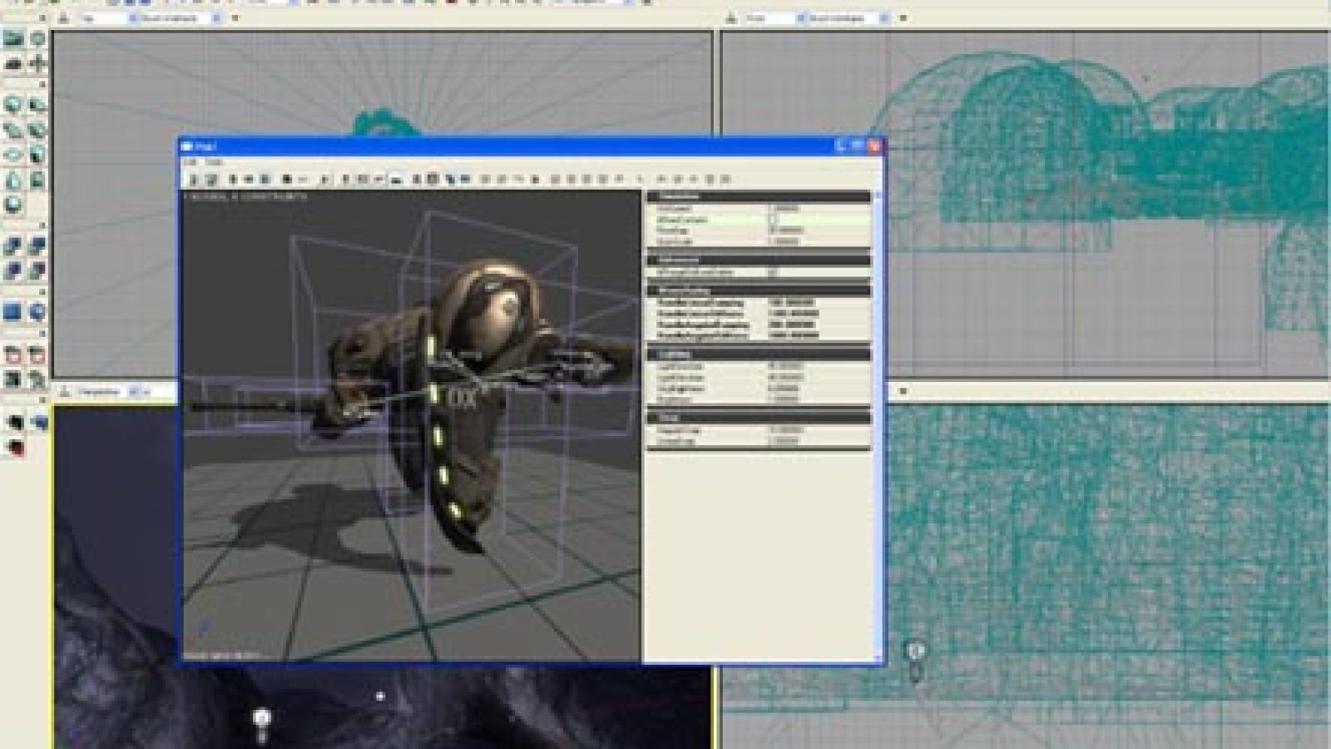This screenshot has height=749, width=1331.
Task: Click the CSG Add brush icon
Action: click(x=13, y=246)
